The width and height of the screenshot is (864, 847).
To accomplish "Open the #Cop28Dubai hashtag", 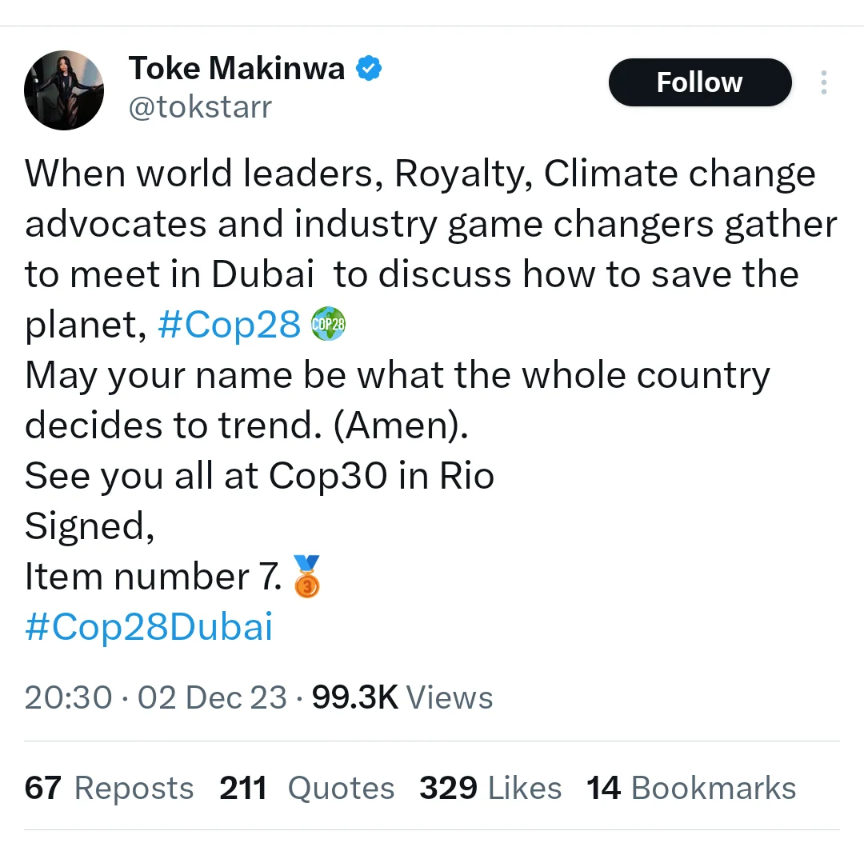I will pos(149,627).
